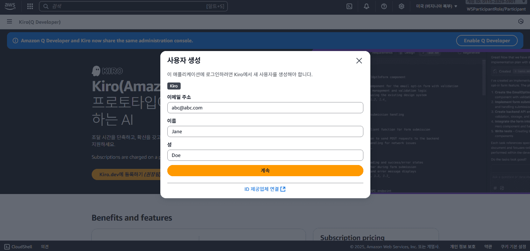Open 쿠키 기본 설정 in the footer
530x251 pixels.
513,247
